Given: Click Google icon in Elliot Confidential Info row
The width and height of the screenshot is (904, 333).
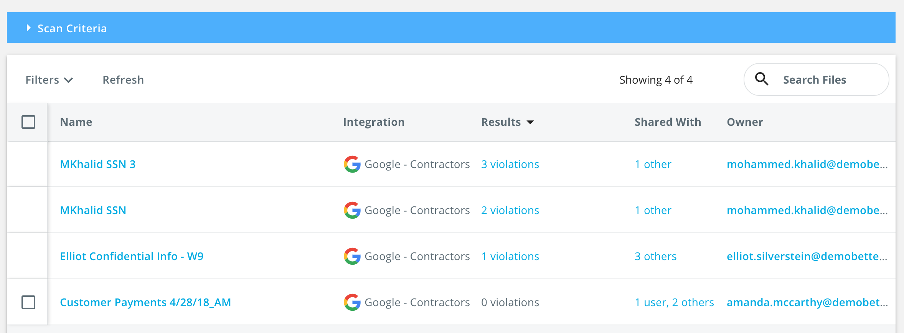Looking at the screenshot, I should point(352,256).
